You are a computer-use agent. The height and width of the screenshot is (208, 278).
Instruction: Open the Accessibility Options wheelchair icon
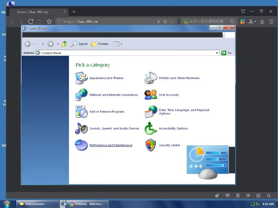coord(151,128)
